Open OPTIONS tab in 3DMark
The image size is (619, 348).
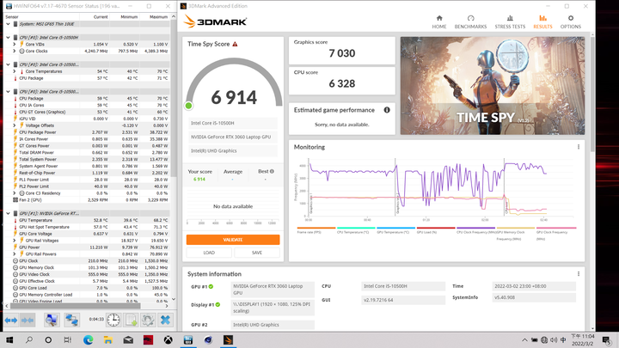(571, 22)
